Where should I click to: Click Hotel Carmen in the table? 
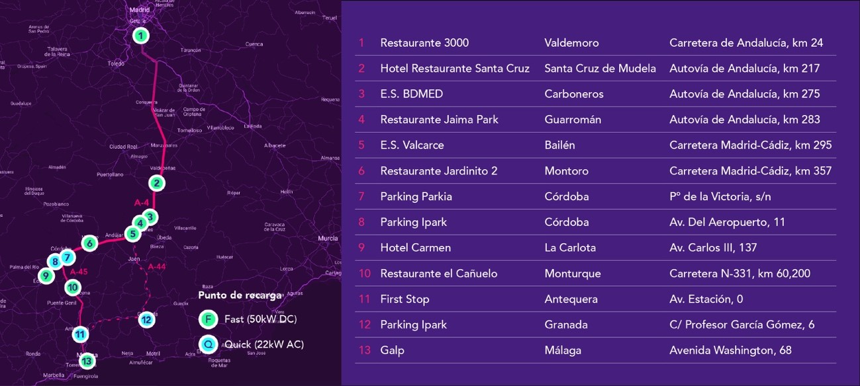[x=415, y=248]
